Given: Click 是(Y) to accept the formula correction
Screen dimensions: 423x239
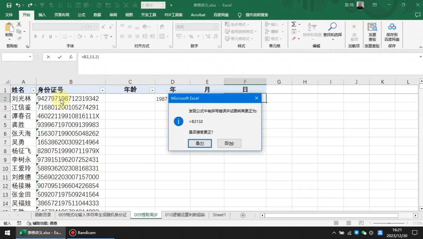Looking at the screenshot, I should [x=200, y=143].
